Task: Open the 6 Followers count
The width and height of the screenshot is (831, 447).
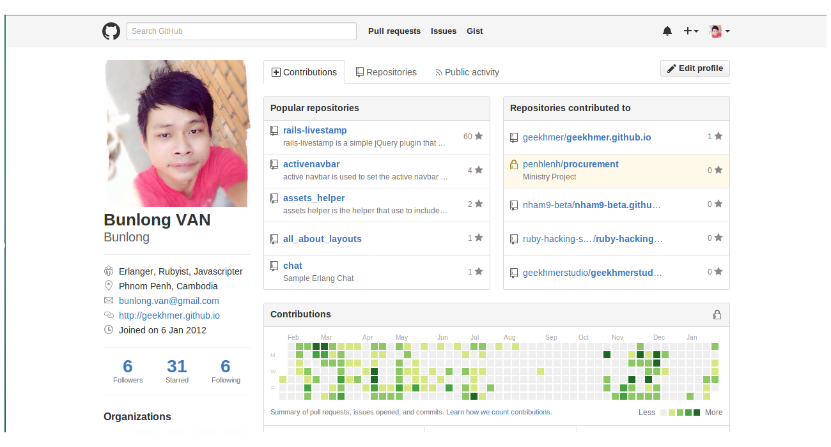Action: tap(128, 371)
